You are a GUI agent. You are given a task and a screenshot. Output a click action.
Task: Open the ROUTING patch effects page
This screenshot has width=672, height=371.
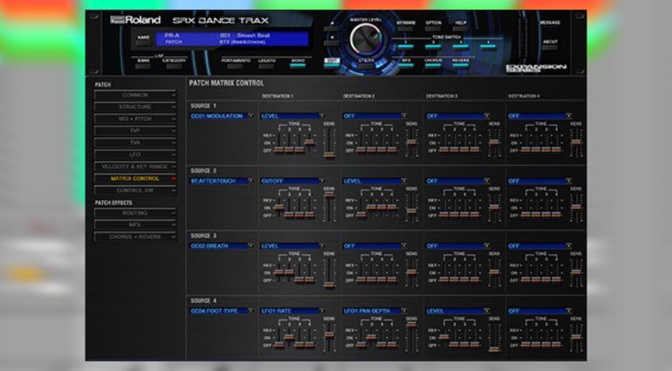click(x=135, y=213)
